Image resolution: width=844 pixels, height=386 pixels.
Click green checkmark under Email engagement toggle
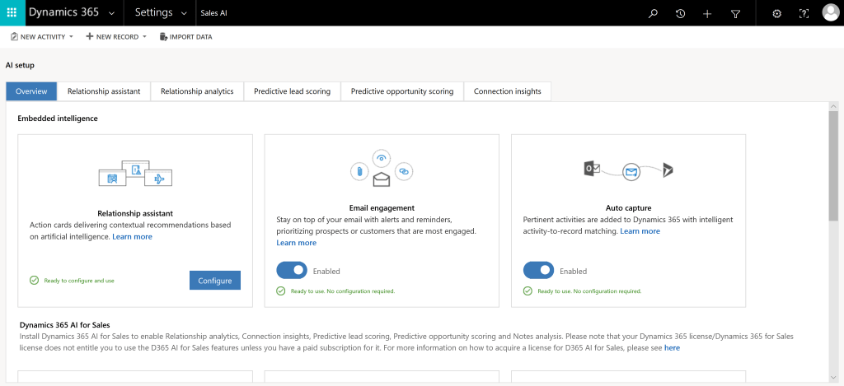pos(280,291)
